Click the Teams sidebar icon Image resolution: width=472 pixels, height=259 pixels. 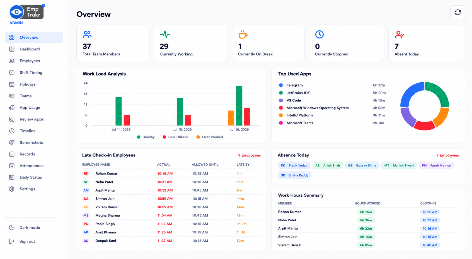(x=12, y=96)
